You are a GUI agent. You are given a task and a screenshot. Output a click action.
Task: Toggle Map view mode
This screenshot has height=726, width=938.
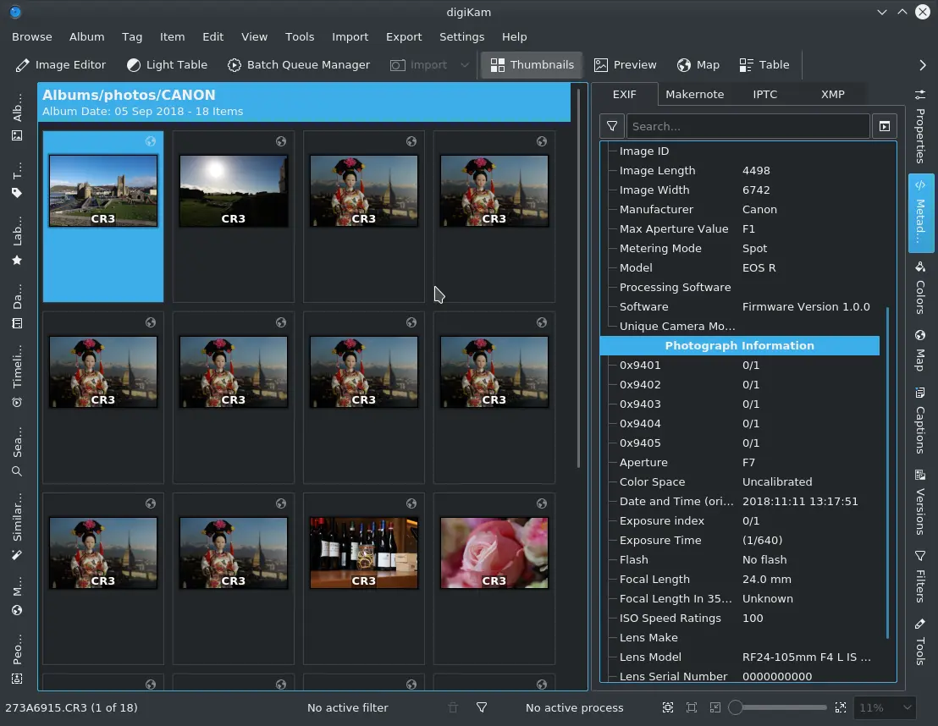698,64
